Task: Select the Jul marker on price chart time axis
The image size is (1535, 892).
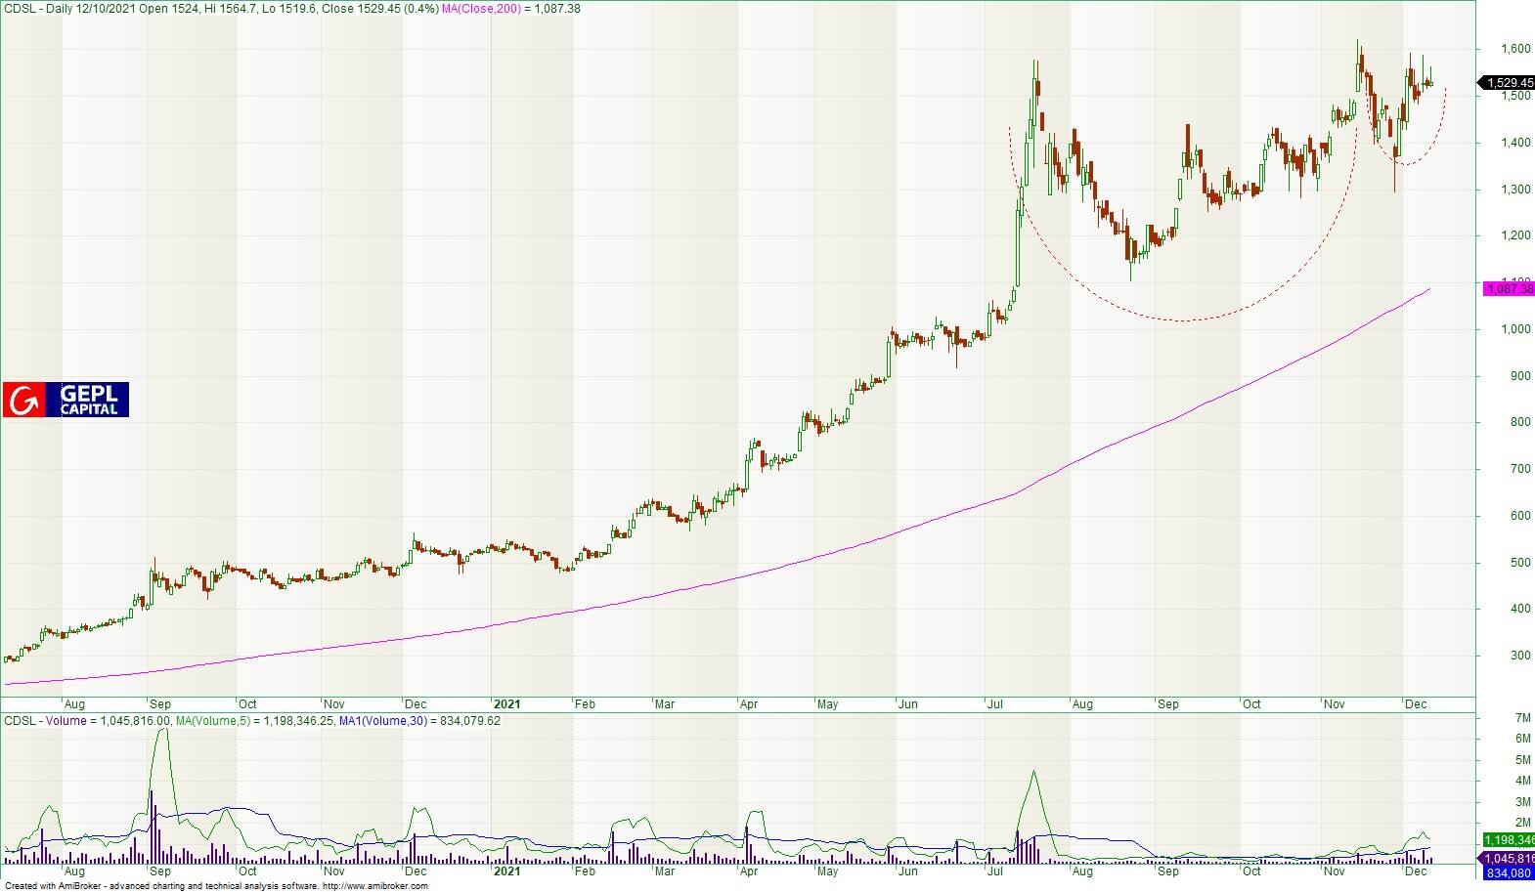Action: pos(995,703)
